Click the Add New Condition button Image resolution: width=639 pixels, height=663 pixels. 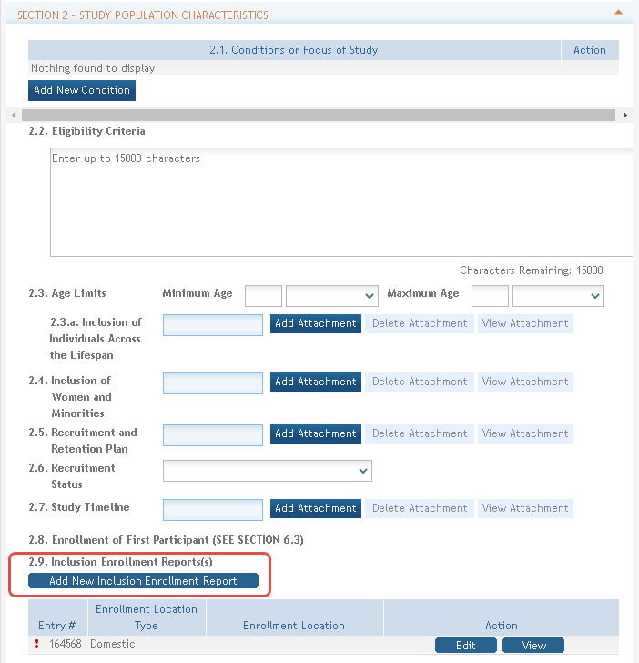pyautogui.click(x=82, y=90)
